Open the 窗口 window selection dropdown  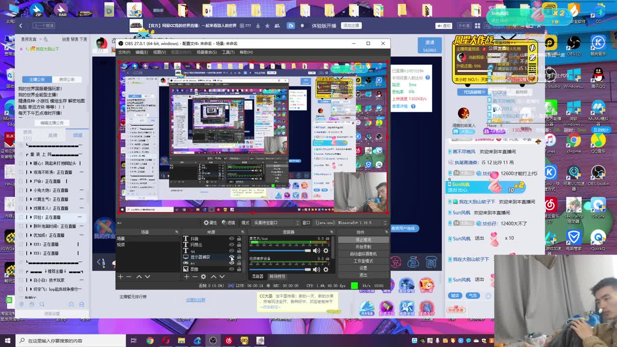[351, 223]
